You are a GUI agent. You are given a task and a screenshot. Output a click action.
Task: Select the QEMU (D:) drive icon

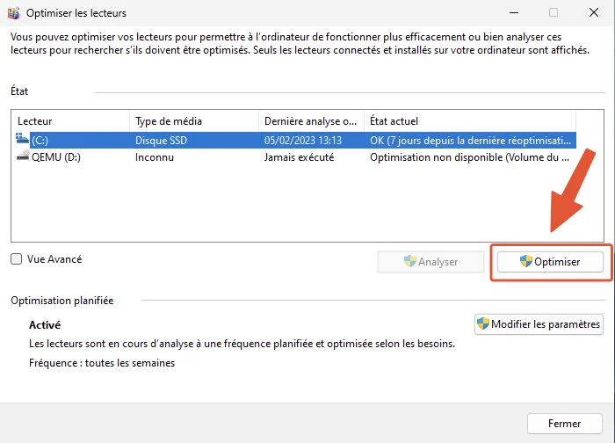pyautogui.click(x=23, y=156)
